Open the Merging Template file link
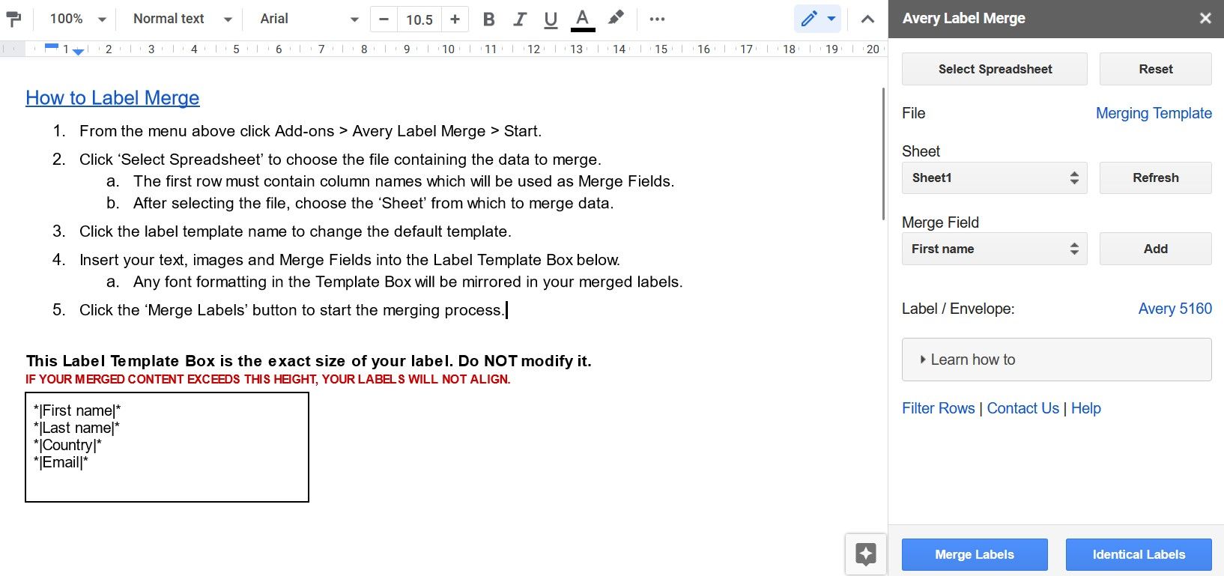Viewport: 1224px width, 576px height. (1154, 113)
